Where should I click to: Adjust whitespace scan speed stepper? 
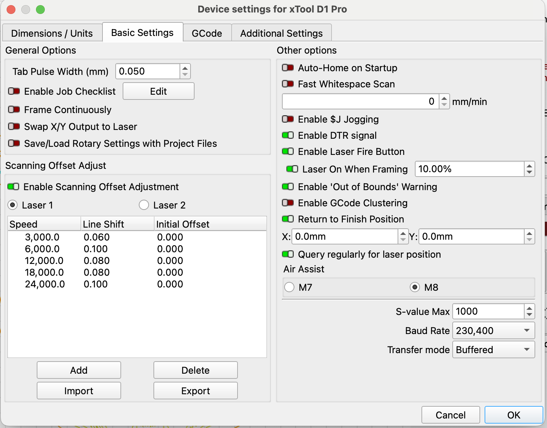[x=444, y=101]
